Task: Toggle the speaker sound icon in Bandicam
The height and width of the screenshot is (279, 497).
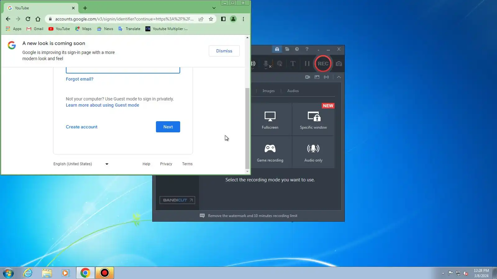Action: click(x=253, y=64)
